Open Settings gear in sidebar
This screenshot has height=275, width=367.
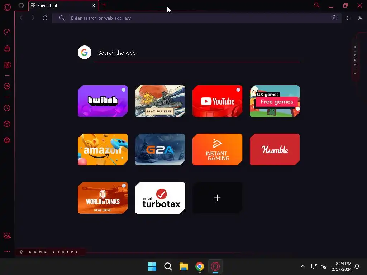[7, 140]
